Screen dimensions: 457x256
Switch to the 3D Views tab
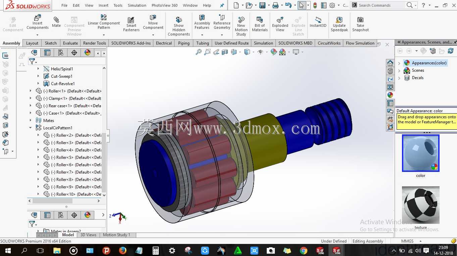coord(88,235)
